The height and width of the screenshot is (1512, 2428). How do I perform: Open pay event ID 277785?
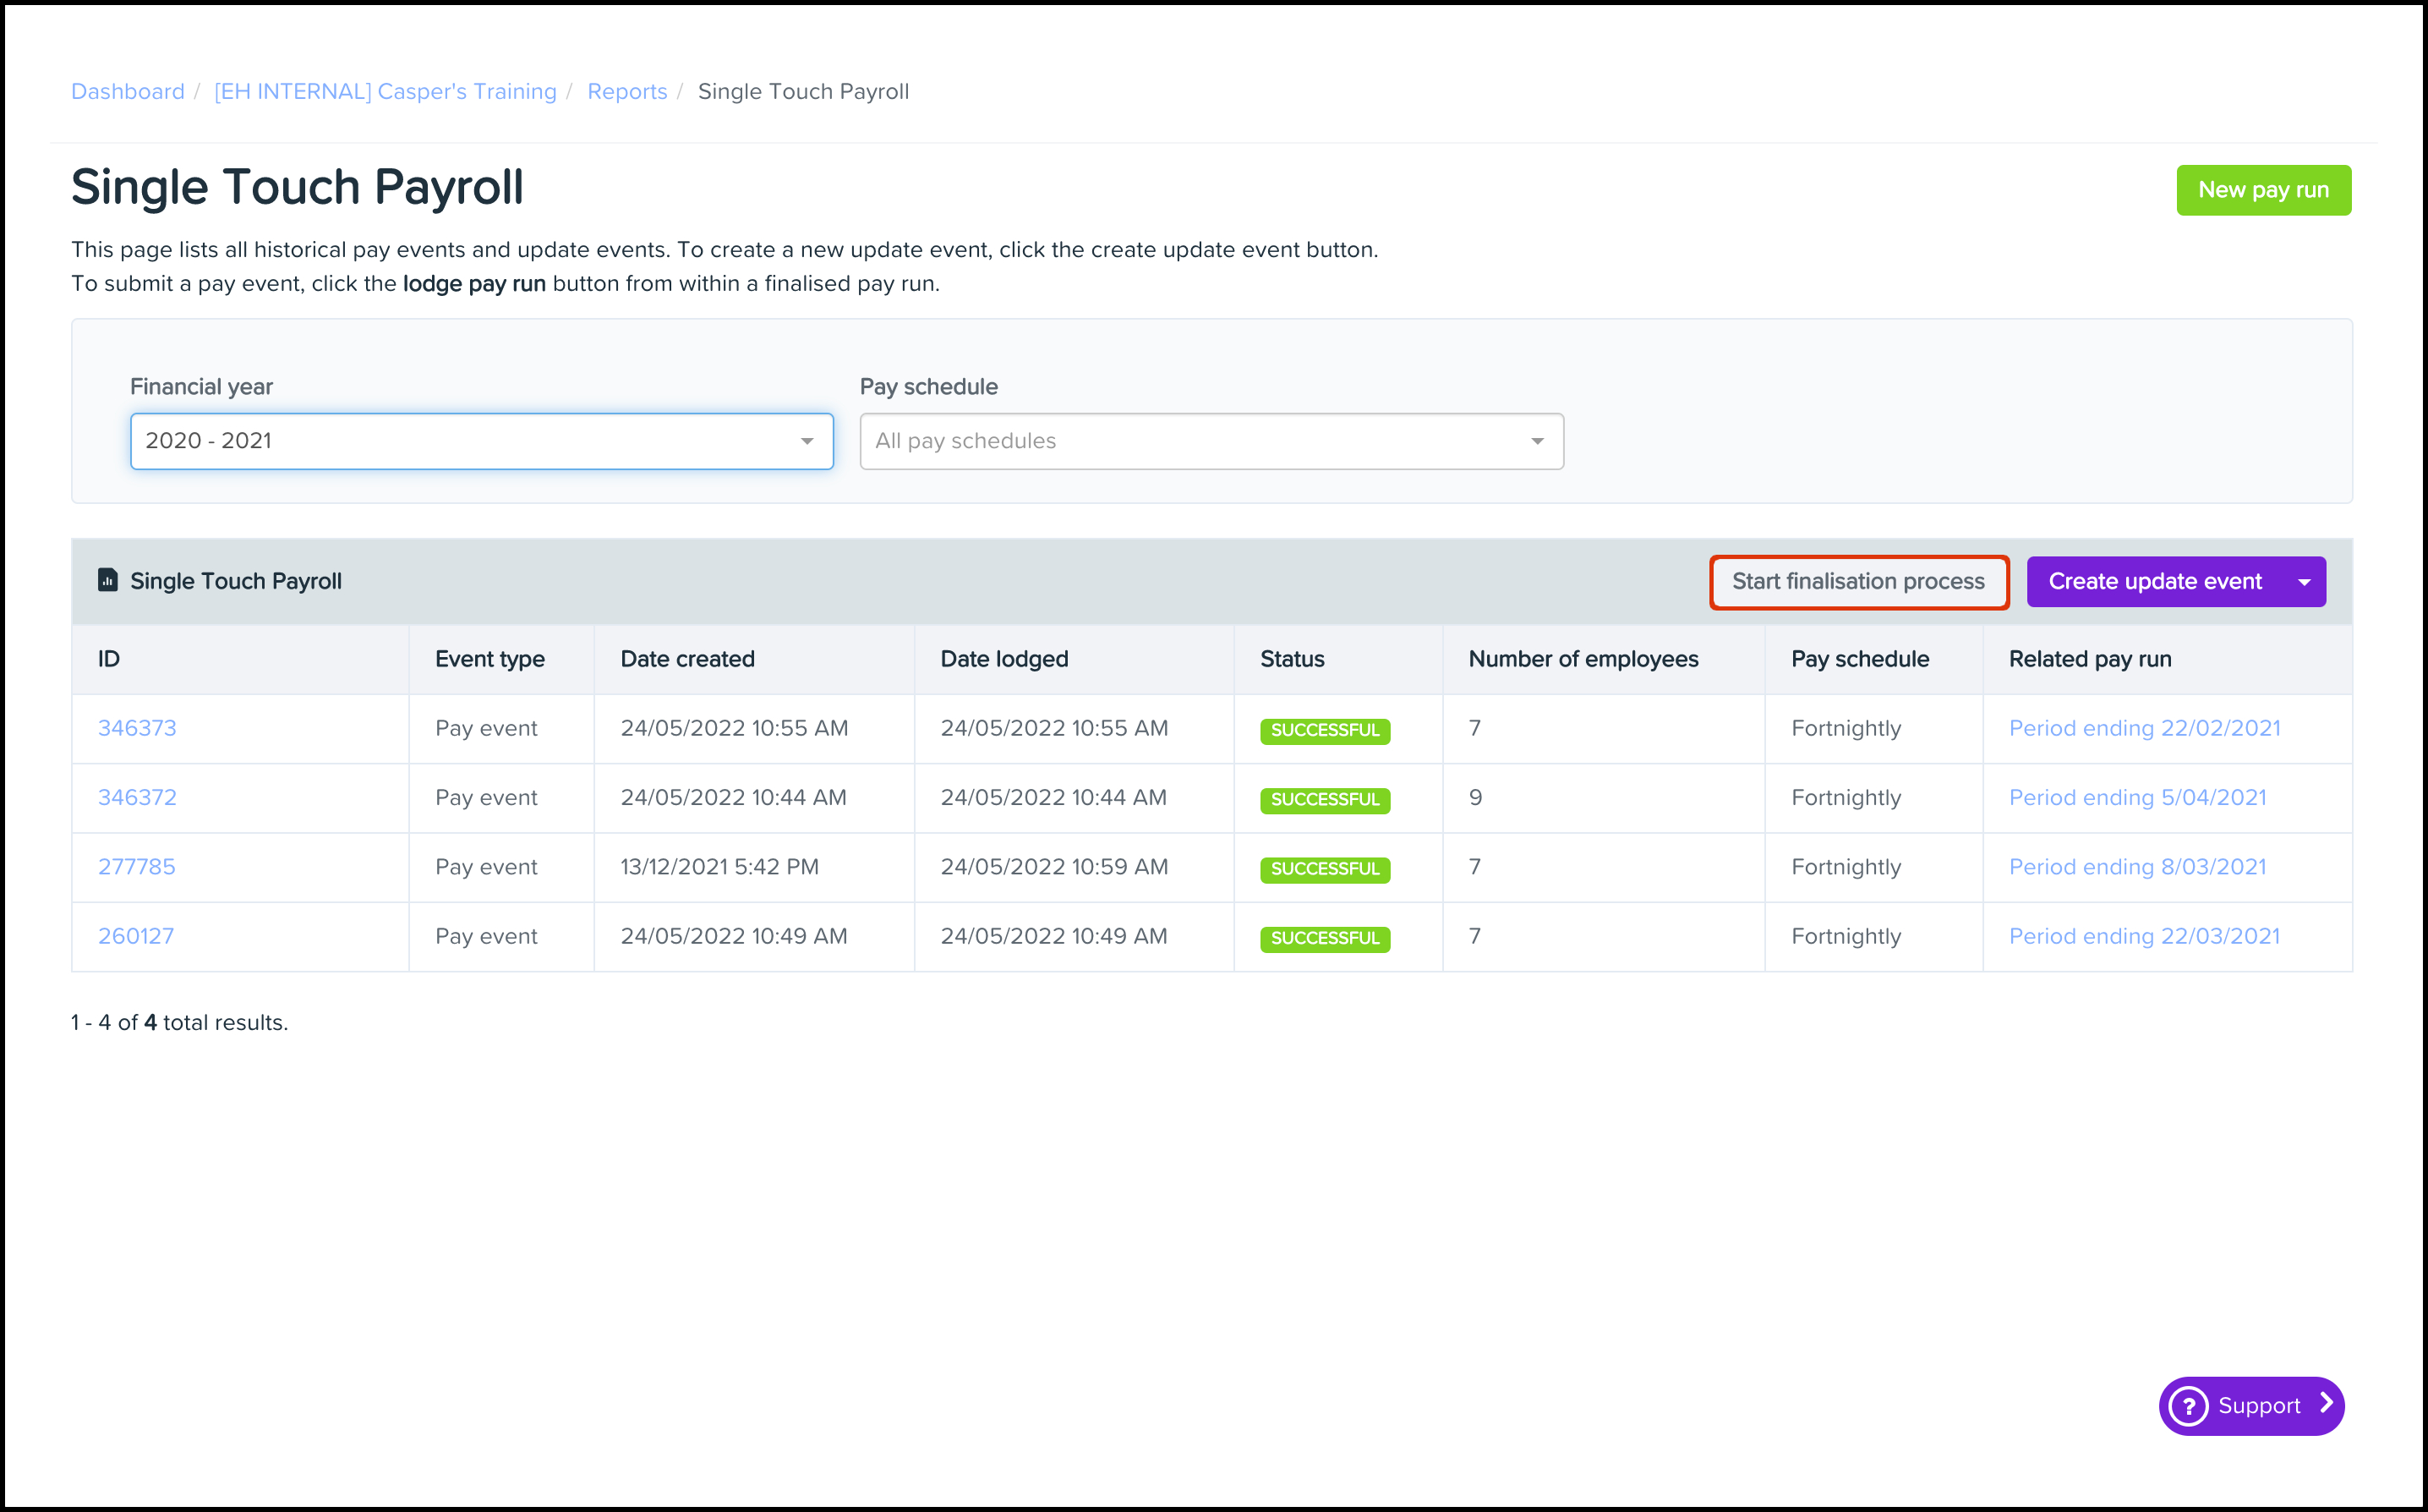tap(136, 867)
